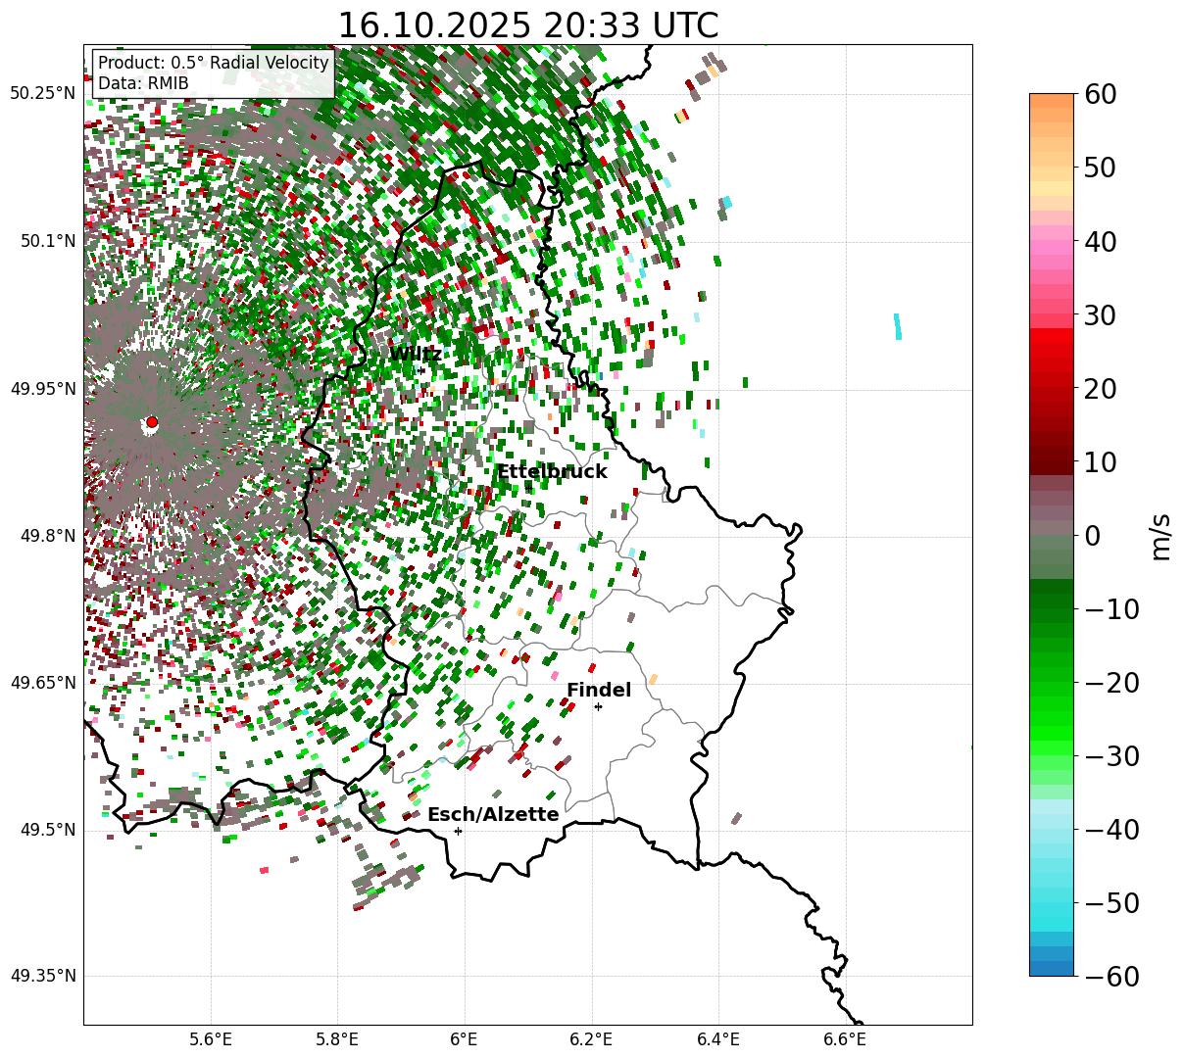Click the 5.8°E longitude label
Image resolution: width=1183 pixels, height=1059 pixels.
coord(337,1039)
